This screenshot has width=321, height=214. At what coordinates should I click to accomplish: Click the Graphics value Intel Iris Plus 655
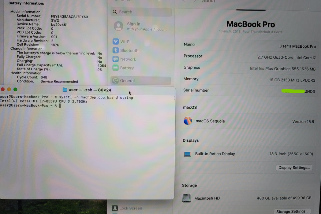[282, 69]
